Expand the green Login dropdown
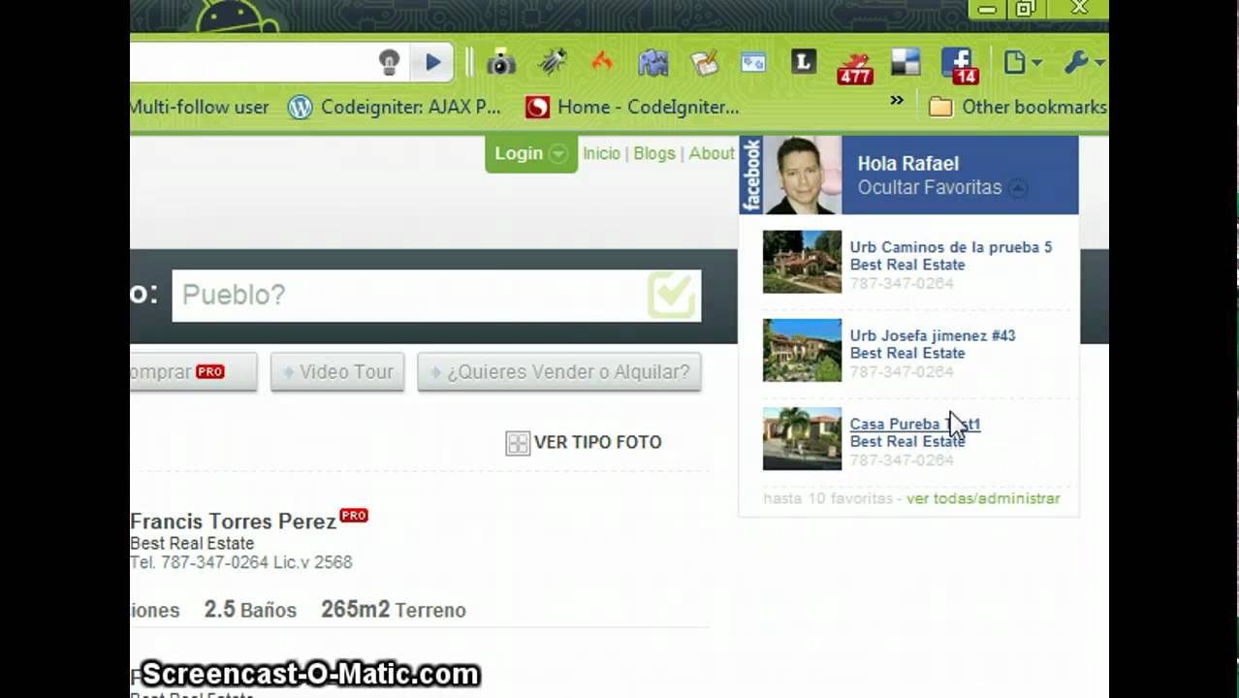1239x698 pixels. tap(531, 154)
